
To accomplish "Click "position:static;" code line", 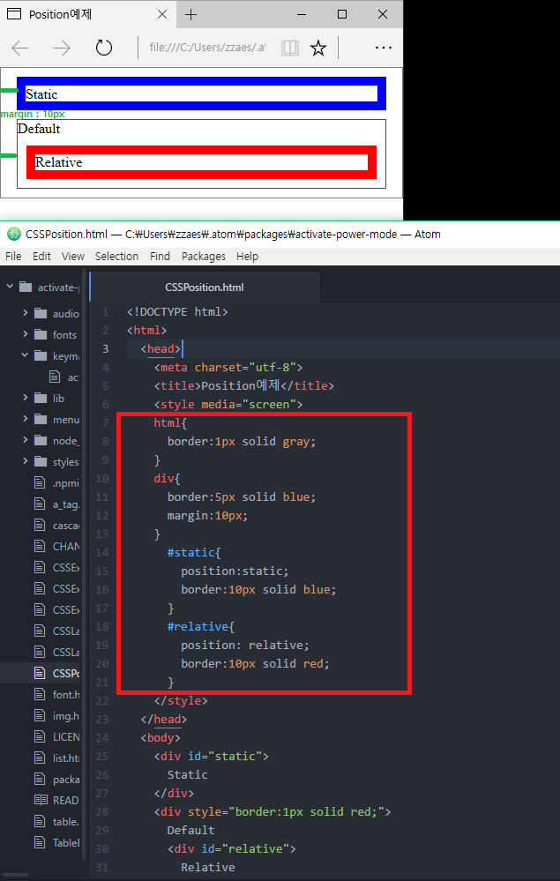I will tap(235, 571).
